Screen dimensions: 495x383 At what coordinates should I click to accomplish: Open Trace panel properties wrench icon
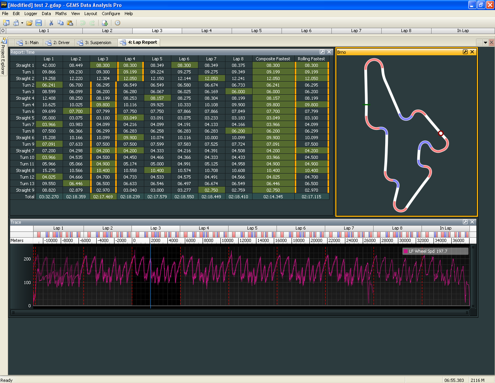pos(465,222)
